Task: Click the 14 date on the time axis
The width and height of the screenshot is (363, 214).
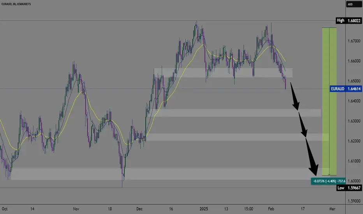Action: click(32, 209)
